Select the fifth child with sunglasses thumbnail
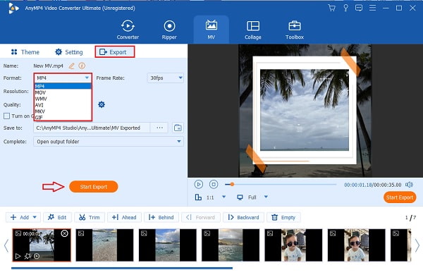423x275 pixels. click(293, 245)
